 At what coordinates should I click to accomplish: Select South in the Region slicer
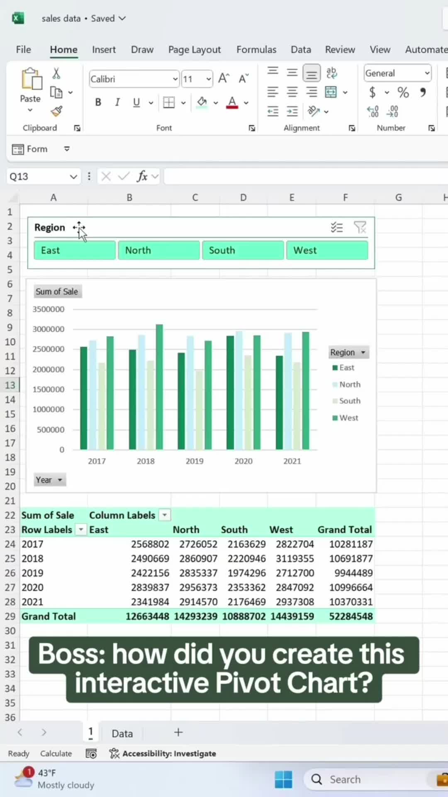click(x=243, y=250)
